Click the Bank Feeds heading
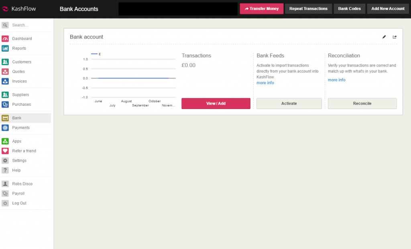Viewport: 411px width, 249px height. [x=270, y=56]
